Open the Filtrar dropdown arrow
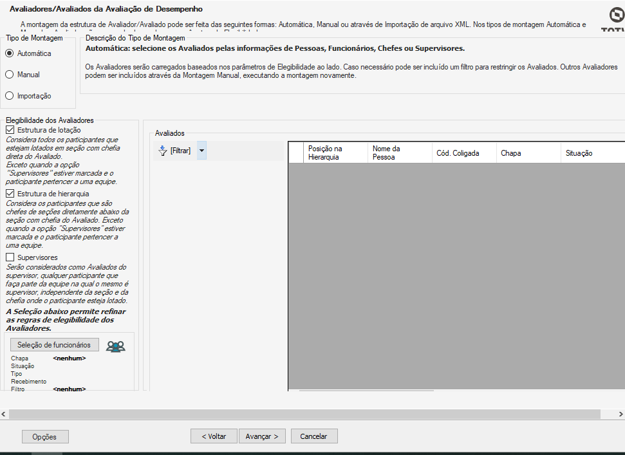 coord(201,151)
